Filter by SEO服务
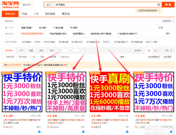176x135 pixels. coord(74,28)
